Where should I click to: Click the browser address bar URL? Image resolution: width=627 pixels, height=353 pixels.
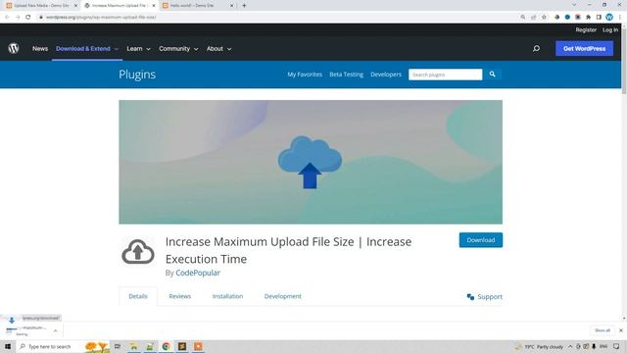[x=101, y=18]
